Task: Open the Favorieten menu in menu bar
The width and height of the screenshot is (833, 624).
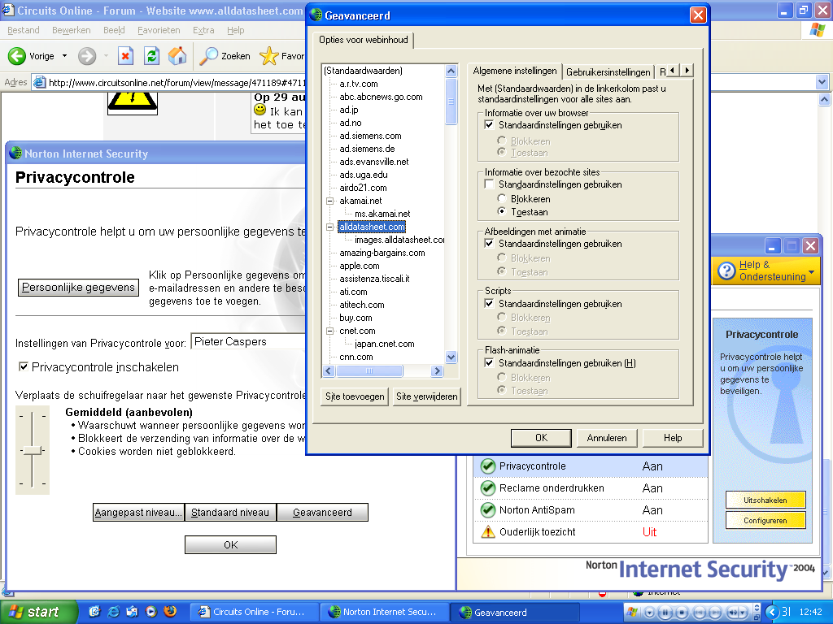Action: click(x=159, y=30)
